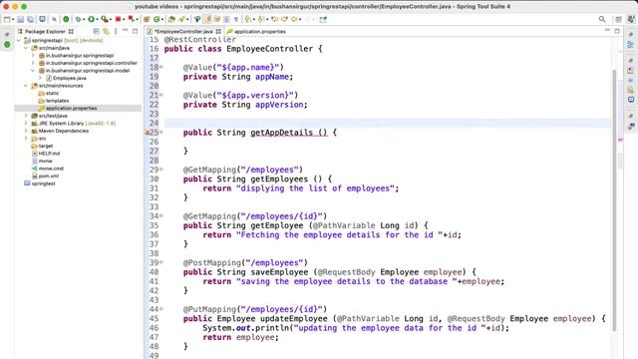Minimize the Package Explorer view

(x=126, y=31)
